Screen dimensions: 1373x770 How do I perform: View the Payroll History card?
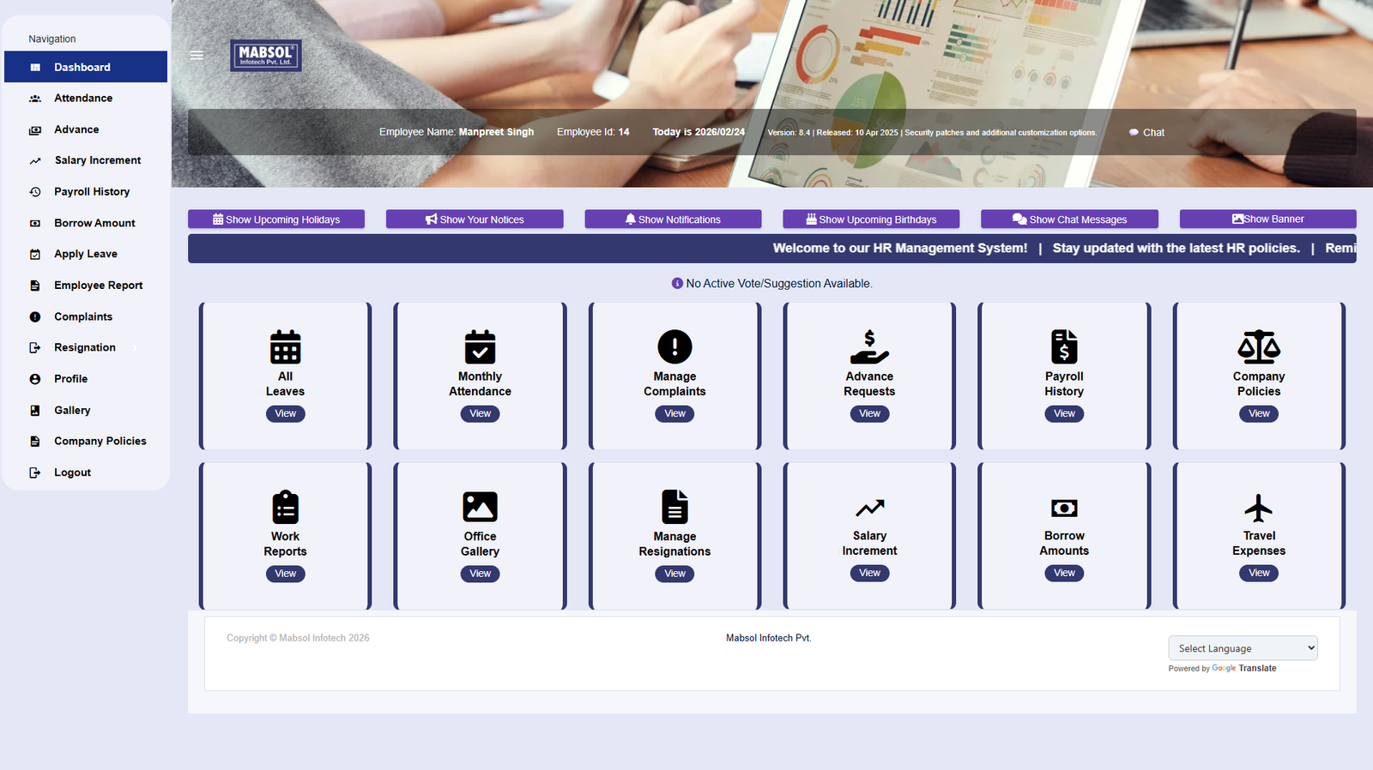point(1064,413)
